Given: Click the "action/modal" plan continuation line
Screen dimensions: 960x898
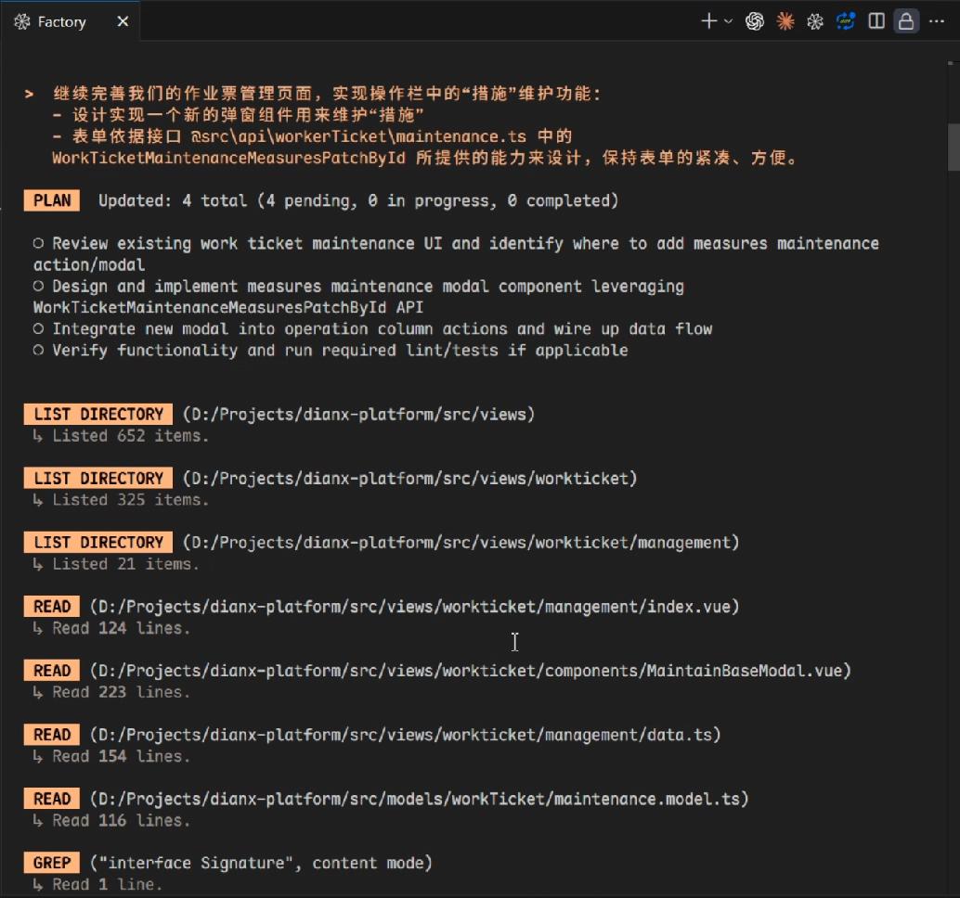Looking at the screenshot, I should pyautogui.click(x=89, y=265).
